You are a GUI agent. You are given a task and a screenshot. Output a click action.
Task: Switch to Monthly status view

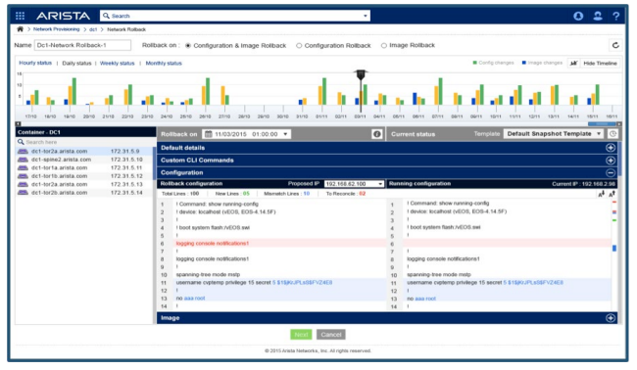pos(164,64)
